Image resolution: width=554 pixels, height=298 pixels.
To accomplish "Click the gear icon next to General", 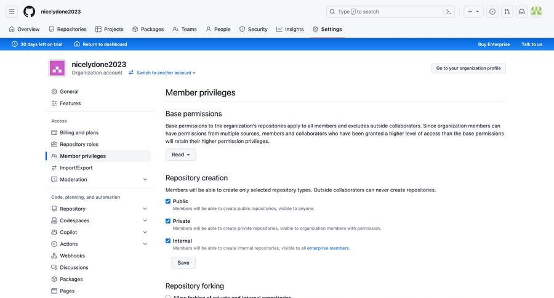I will [54, 92].
